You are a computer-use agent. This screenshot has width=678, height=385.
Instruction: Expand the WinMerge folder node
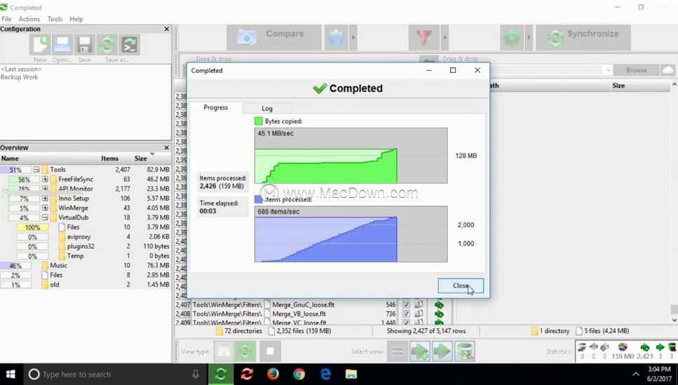[45, 208]
